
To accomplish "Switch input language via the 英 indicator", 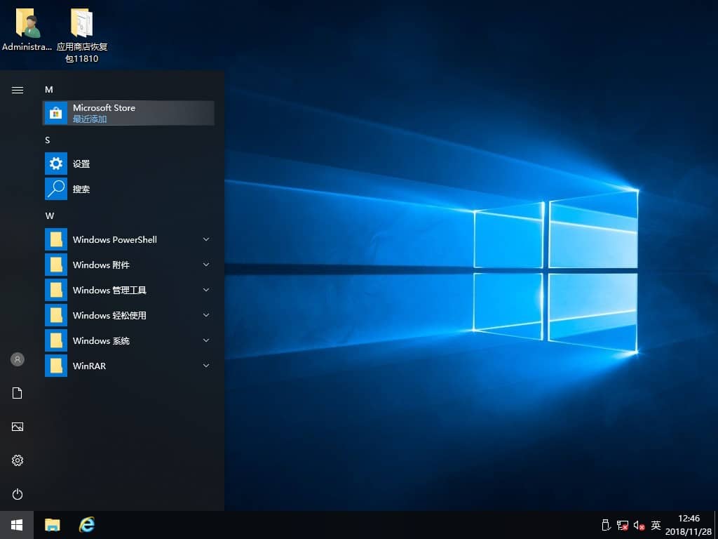I will [655, 524].
